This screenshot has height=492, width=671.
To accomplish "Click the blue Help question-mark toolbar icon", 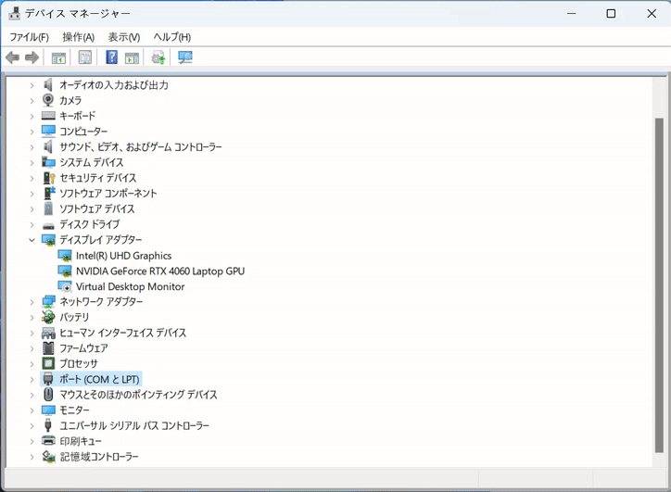I will pos(112,57).
